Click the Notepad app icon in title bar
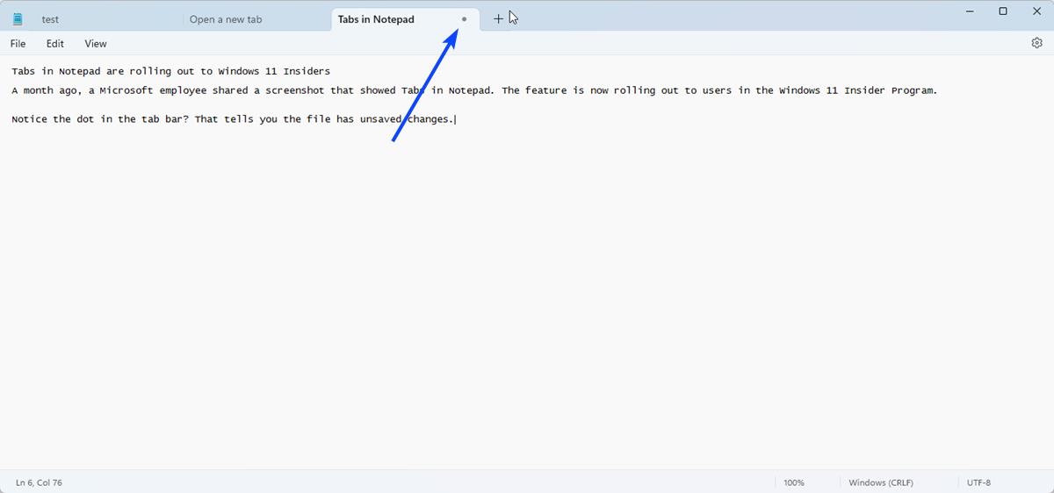This screenshot has width=1054, height=493. click(18, 19)
